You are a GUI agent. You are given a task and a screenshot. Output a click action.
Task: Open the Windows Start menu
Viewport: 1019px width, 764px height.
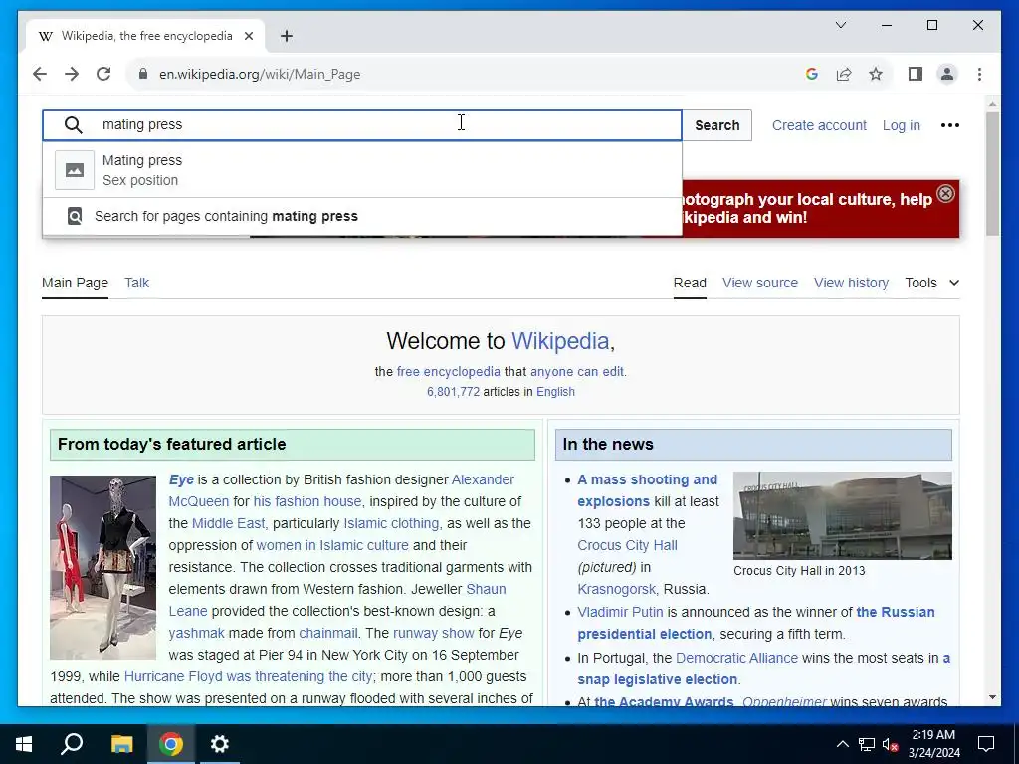pos(24,744)
